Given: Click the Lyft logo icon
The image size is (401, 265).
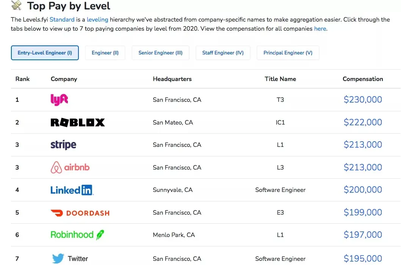Looking at the screenshot, I should [x=59, y=100].
